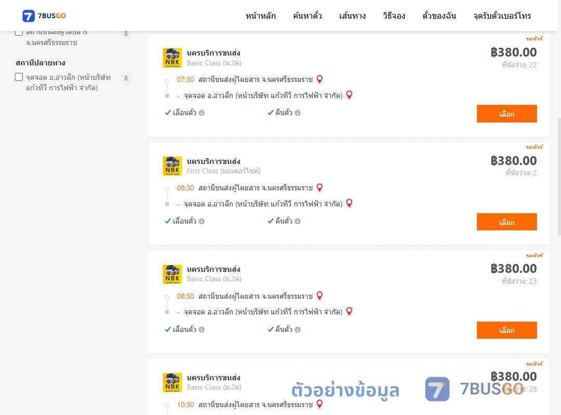Image resolution: width=561 pixels, height=415 pixels.
Task: Select the 08:30 First Class trip with เลือก
Action: [x=506, y=222]
